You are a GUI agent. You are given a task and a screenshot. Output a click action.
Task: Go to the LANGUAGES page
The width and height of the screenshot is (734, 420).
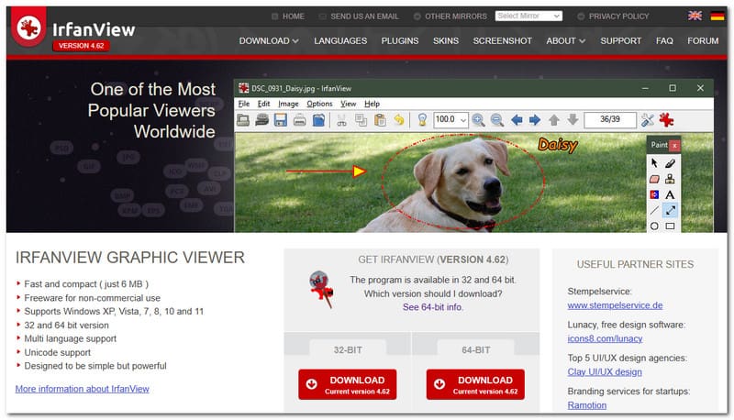click(x=340, y=41)
